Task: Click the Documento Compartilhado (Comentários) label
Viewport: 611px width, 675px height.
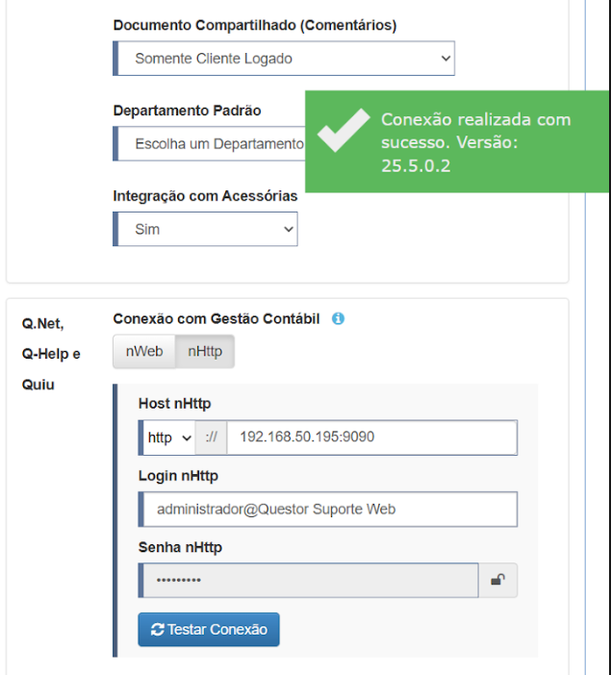Action: point(255,25)
